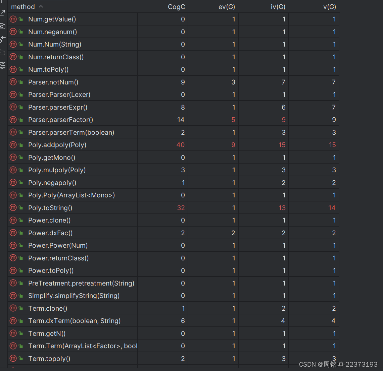The height and width of the screenshot is (371, 383).
Task: Click CogC value 40 for Poly.addpoly
Action: [x=181, y=145]
